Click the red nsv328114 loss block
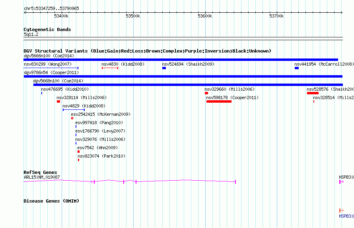This screenshot has height=228, width=354. tap(58, 101)
